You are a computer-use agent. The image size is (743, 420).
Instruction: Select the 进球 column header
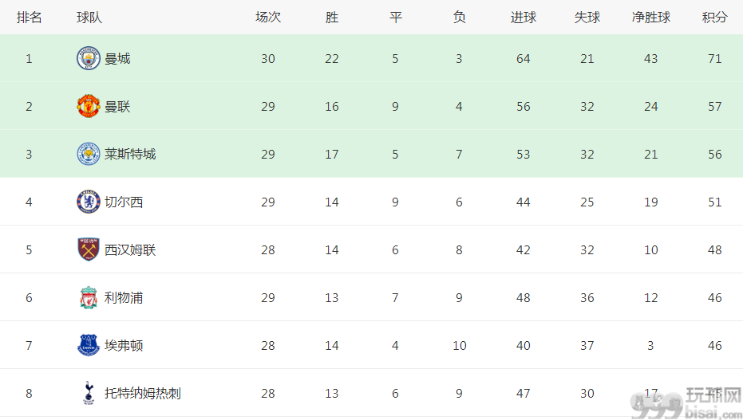524,18
